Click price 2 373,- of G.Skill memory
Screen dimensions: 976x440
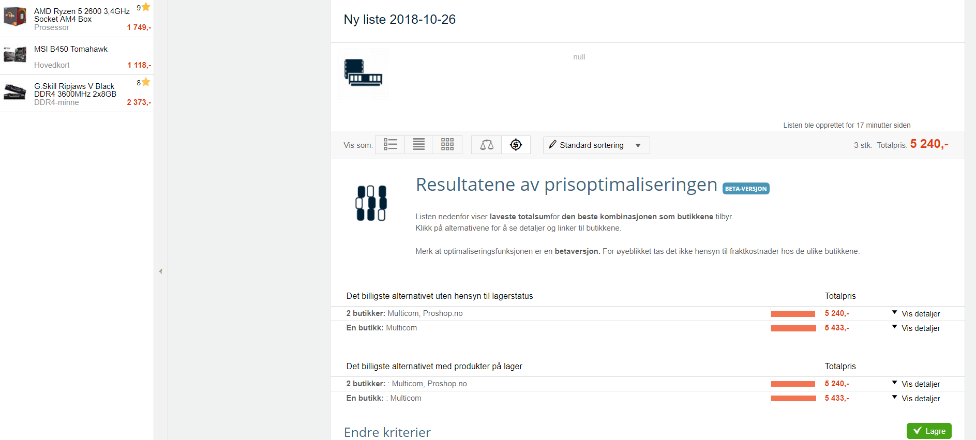pos(139,102)
